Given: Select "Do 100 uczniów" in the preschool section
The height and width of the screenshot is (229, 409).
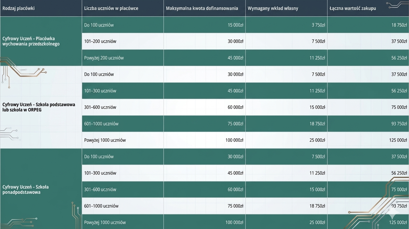Looking at the screenshot, I should (99, 25).
